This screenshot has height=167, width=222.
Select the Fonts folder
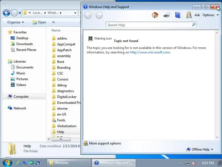point(58,120)
